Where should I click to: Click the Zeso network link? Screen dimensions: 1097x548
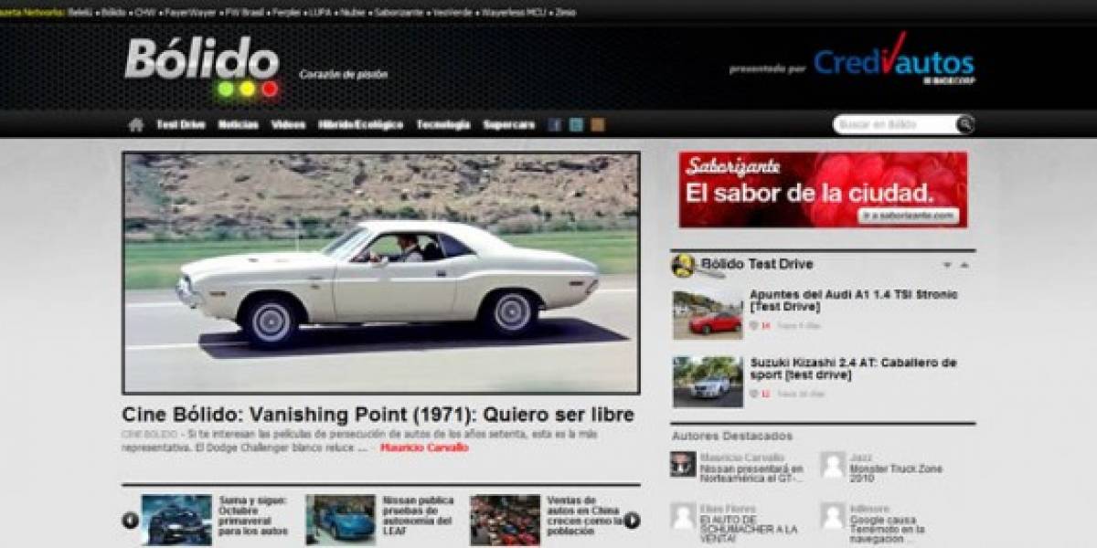coord(565,13)
